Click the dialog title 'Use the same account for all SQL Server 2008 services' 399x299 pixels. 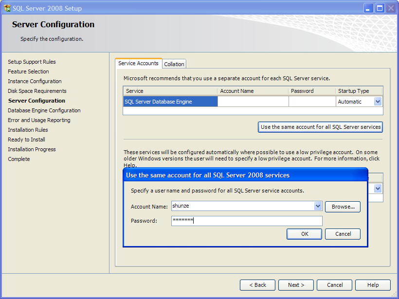coord(208,175)
